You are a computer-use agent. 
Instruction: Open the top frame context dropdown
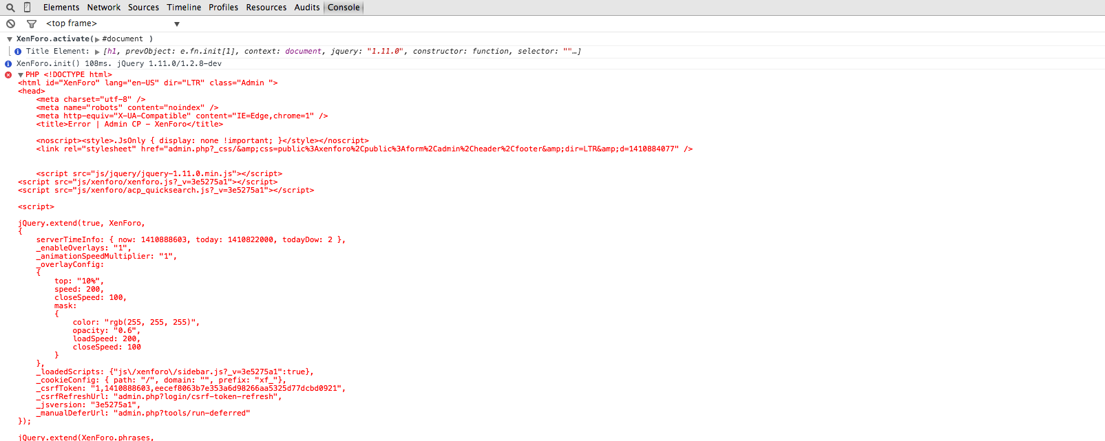pyautogui.click(x=177, y=24)
